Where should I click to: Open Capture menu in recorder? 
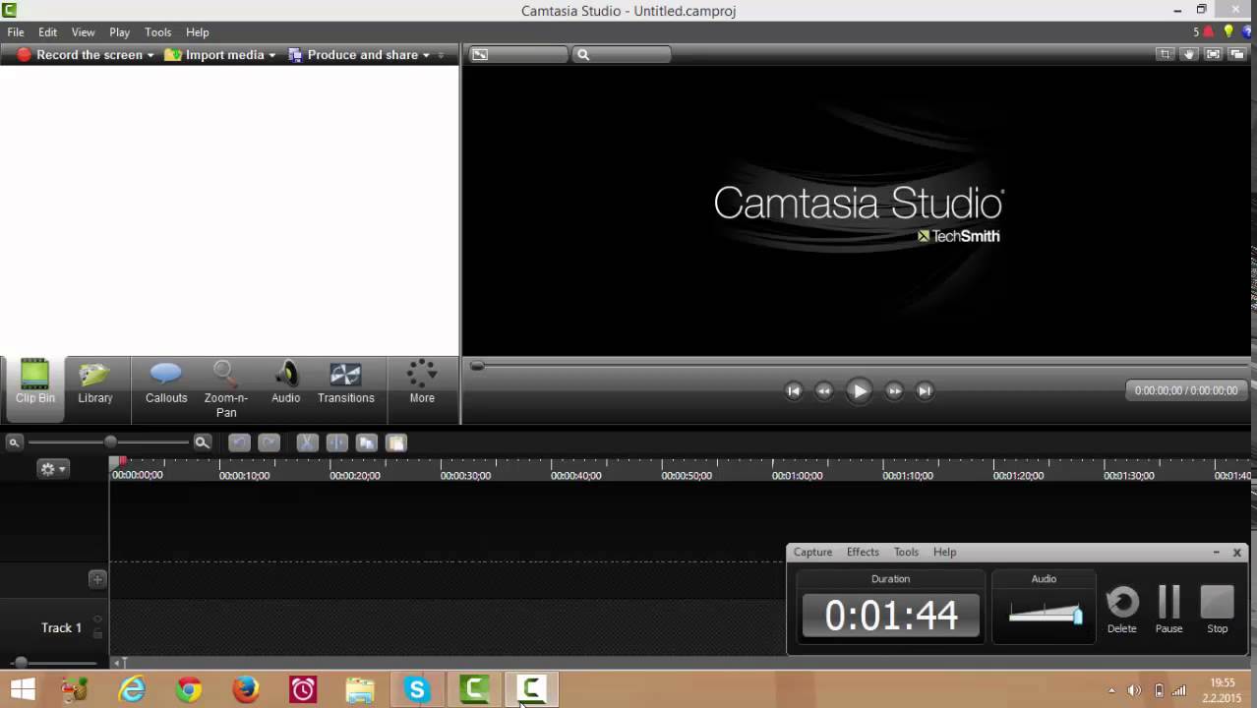(x=812, y=552)
